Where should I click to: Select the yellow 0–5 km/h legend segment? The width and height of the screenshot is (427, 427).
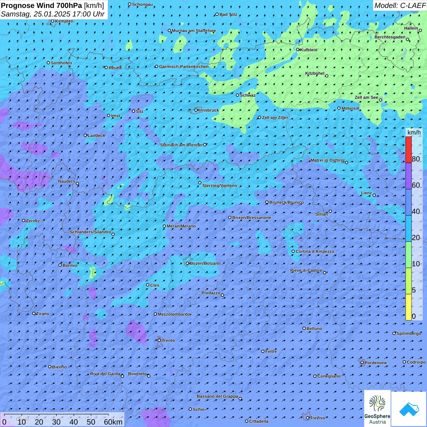(408, 307)
